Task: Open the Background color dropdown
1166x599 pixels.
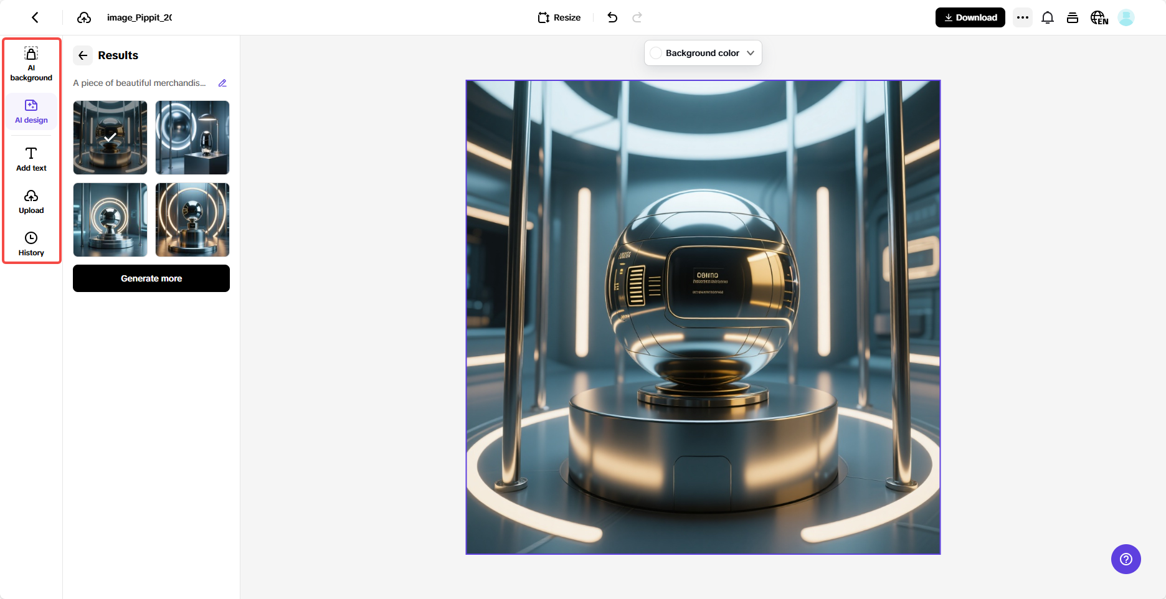Action: [x=703, y=53]
